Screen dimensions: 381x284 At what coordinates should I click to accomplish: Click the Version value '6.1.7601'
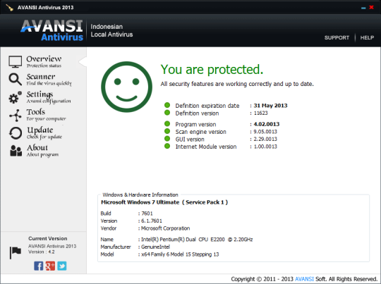click(x=152, y=221)
